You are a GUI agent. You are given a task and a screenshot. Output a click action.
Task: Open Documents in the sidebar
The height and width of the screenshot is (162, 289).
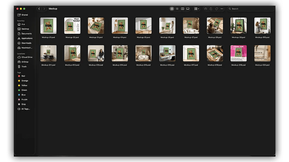25,34
